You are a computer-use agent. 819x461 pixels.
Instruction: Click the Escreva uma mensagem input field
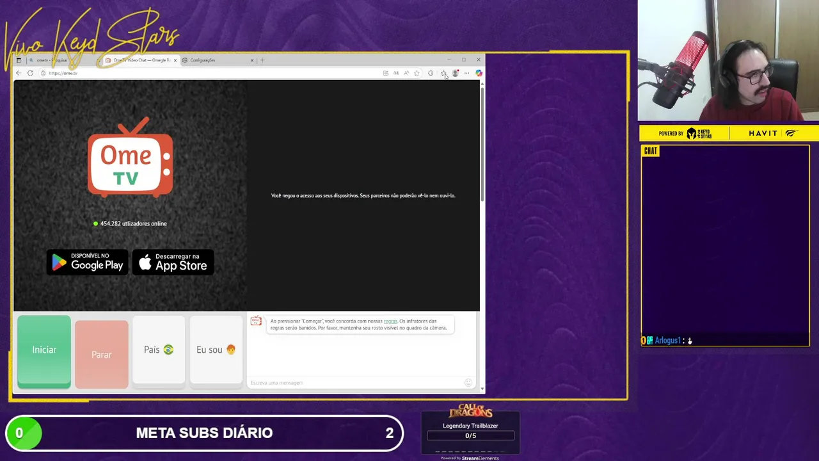pyautogui.click(x=355, y=383)
